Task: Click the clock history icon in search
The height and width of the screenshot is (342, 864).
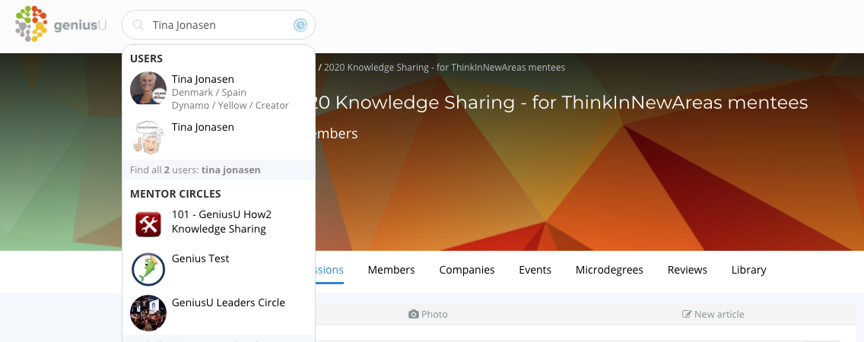Action: tap(300, 25)
